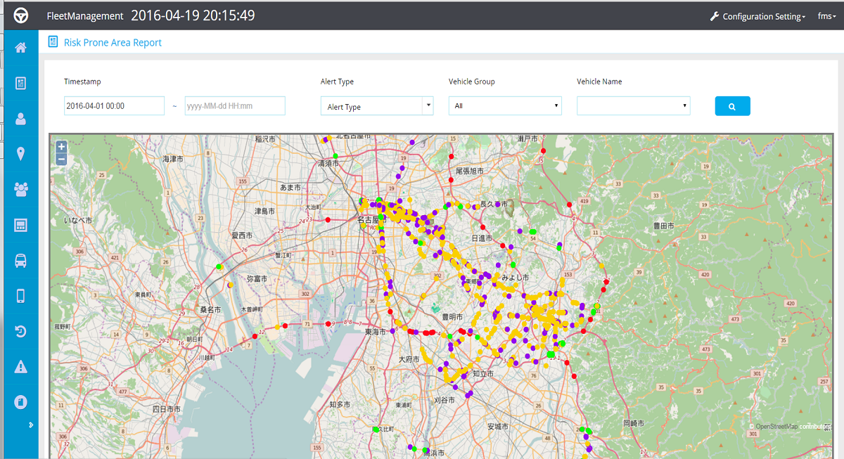Click the 四日市市 map label
This screenshot has width=844, height=459.
tap(166, 408)
